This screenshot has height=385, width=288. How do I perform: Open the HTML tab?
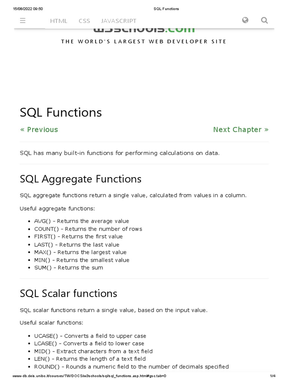pyautogui.click(x=58, y=21)
